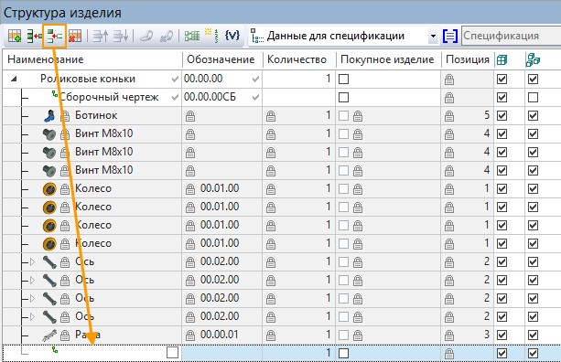The width and height of the screenshot is (561, 362).
Task: Click the blue bracketed list specification icon
Action: 450,36
